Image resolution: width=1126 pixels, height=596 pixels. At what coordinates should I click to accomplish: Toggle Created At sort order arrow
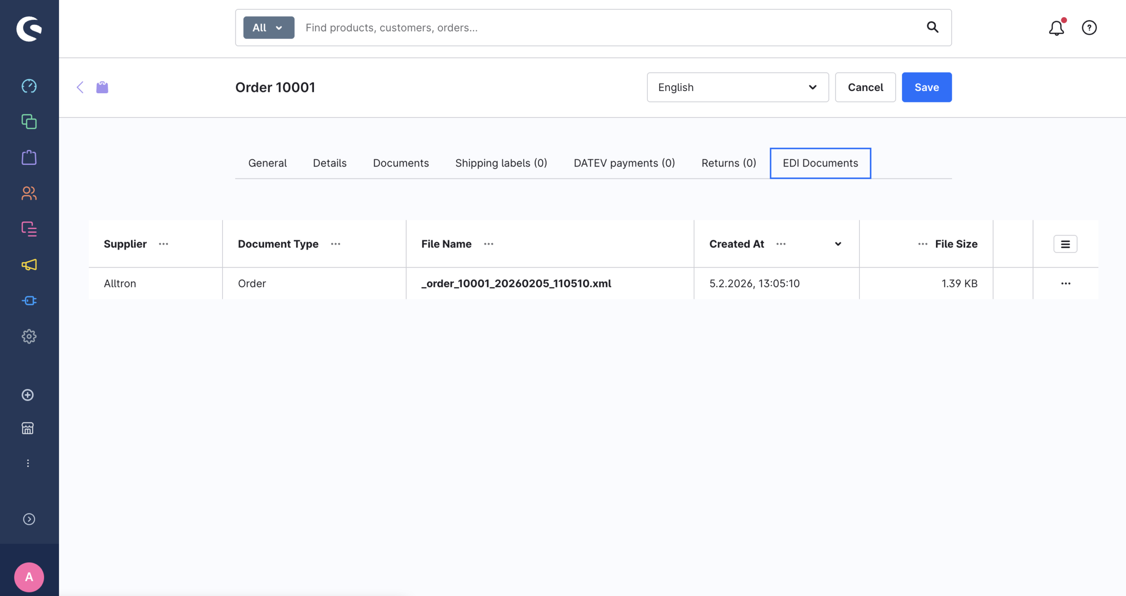838,244
